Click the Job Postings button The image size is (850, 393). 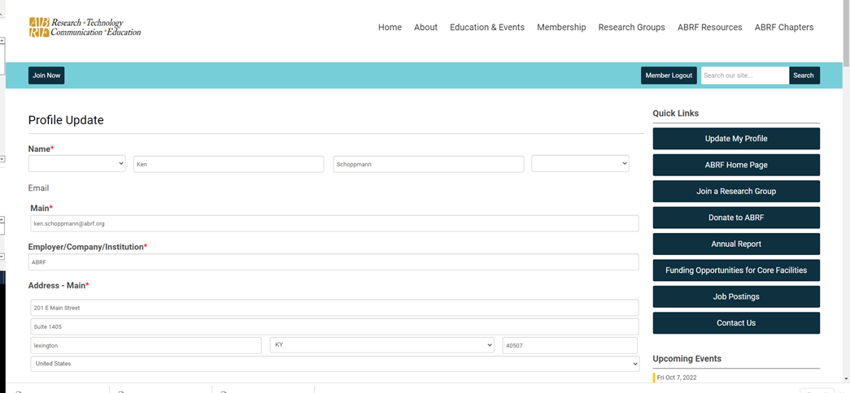pyautogui.click(x=736, y=296)
